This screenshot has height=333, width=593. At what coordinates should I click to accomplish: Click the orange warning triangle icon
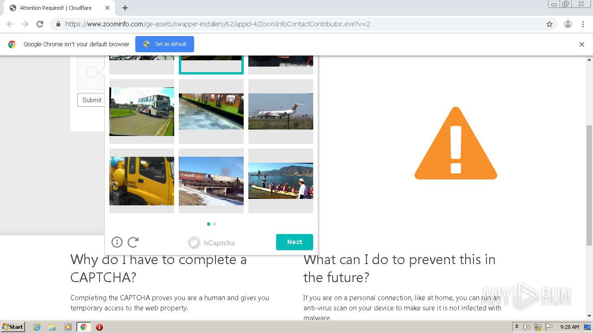click(456, 143)
